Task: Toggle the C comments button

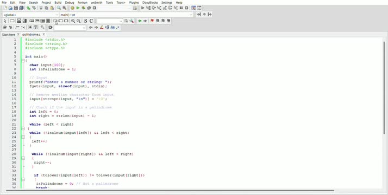Action: pyautogui.click(x=91, y=21)
